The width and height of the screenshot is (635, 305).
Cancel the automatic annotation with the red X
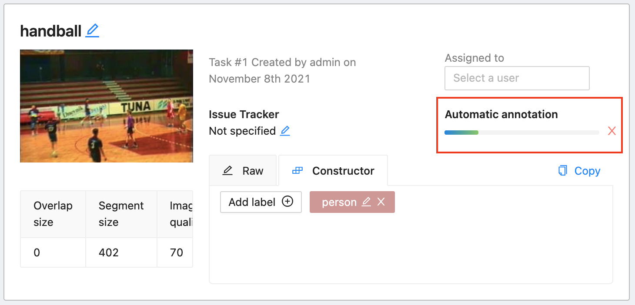point(612,131)
